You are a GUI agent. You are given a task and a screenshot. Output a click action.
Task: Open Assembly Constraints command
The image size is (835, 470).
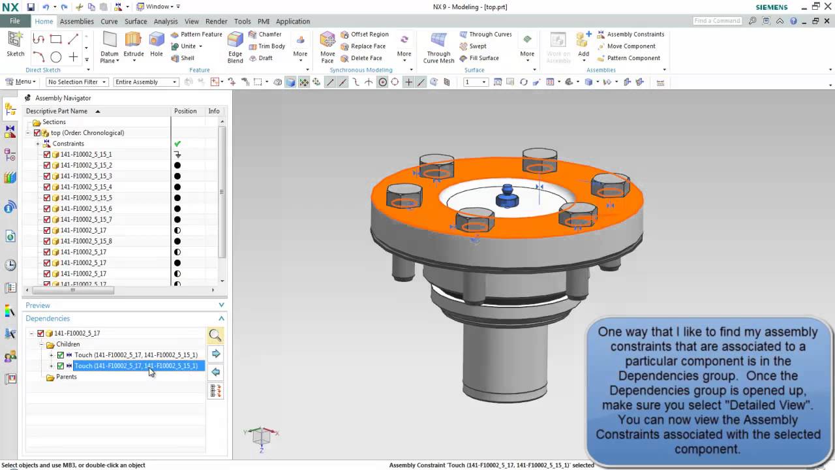(x=630, y=35)
